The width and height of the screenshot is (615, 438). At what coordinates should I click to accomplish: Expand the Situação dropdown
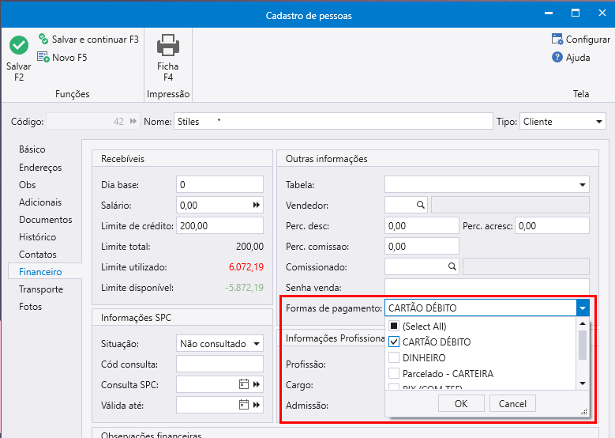coord(256,344)
